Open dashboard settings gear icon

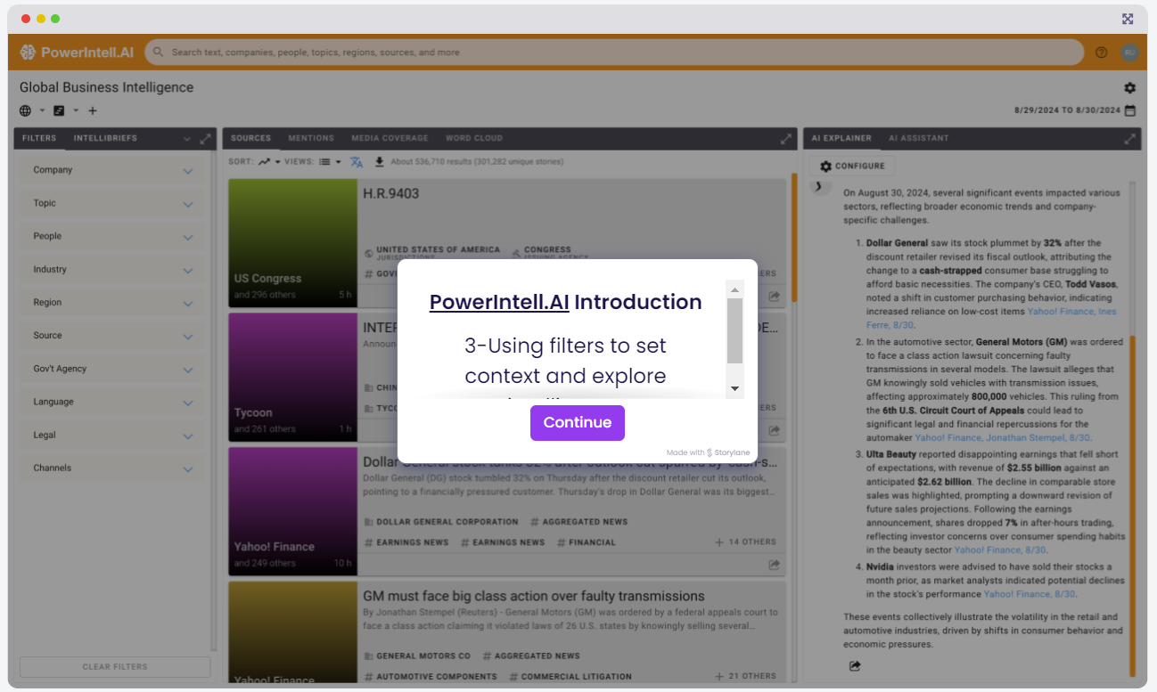pyautogui.click(x=1130, y=88)
